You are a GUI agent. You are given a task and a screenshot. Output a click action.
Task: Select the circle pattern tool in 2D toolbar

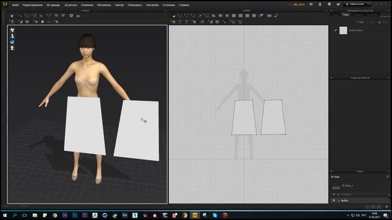pyautogui.click(x=227, y=16)
